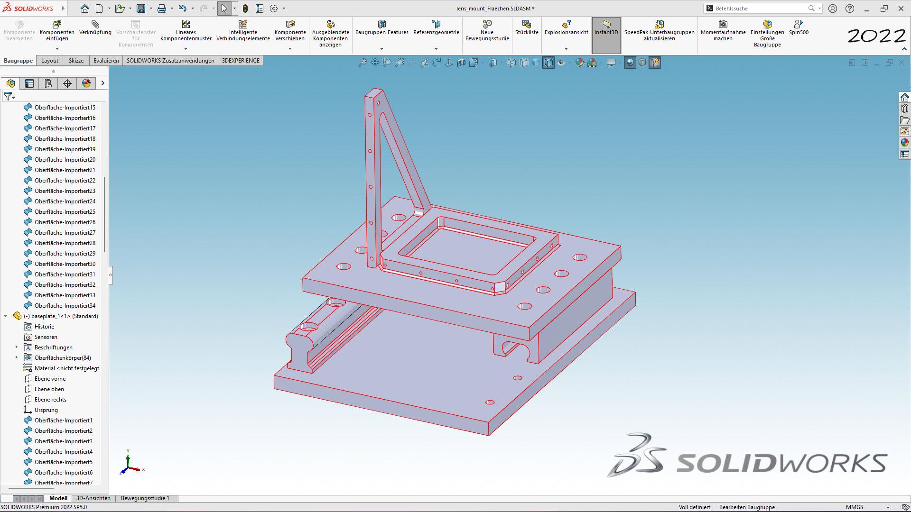Toggle RealView Graphics sphere icon
Viewport: 911px width, 512px height.
(630, 63)
